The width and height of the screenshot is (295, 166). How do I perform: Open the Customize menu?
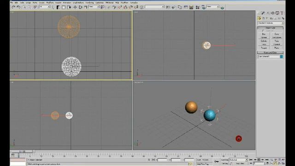(100, 3)
